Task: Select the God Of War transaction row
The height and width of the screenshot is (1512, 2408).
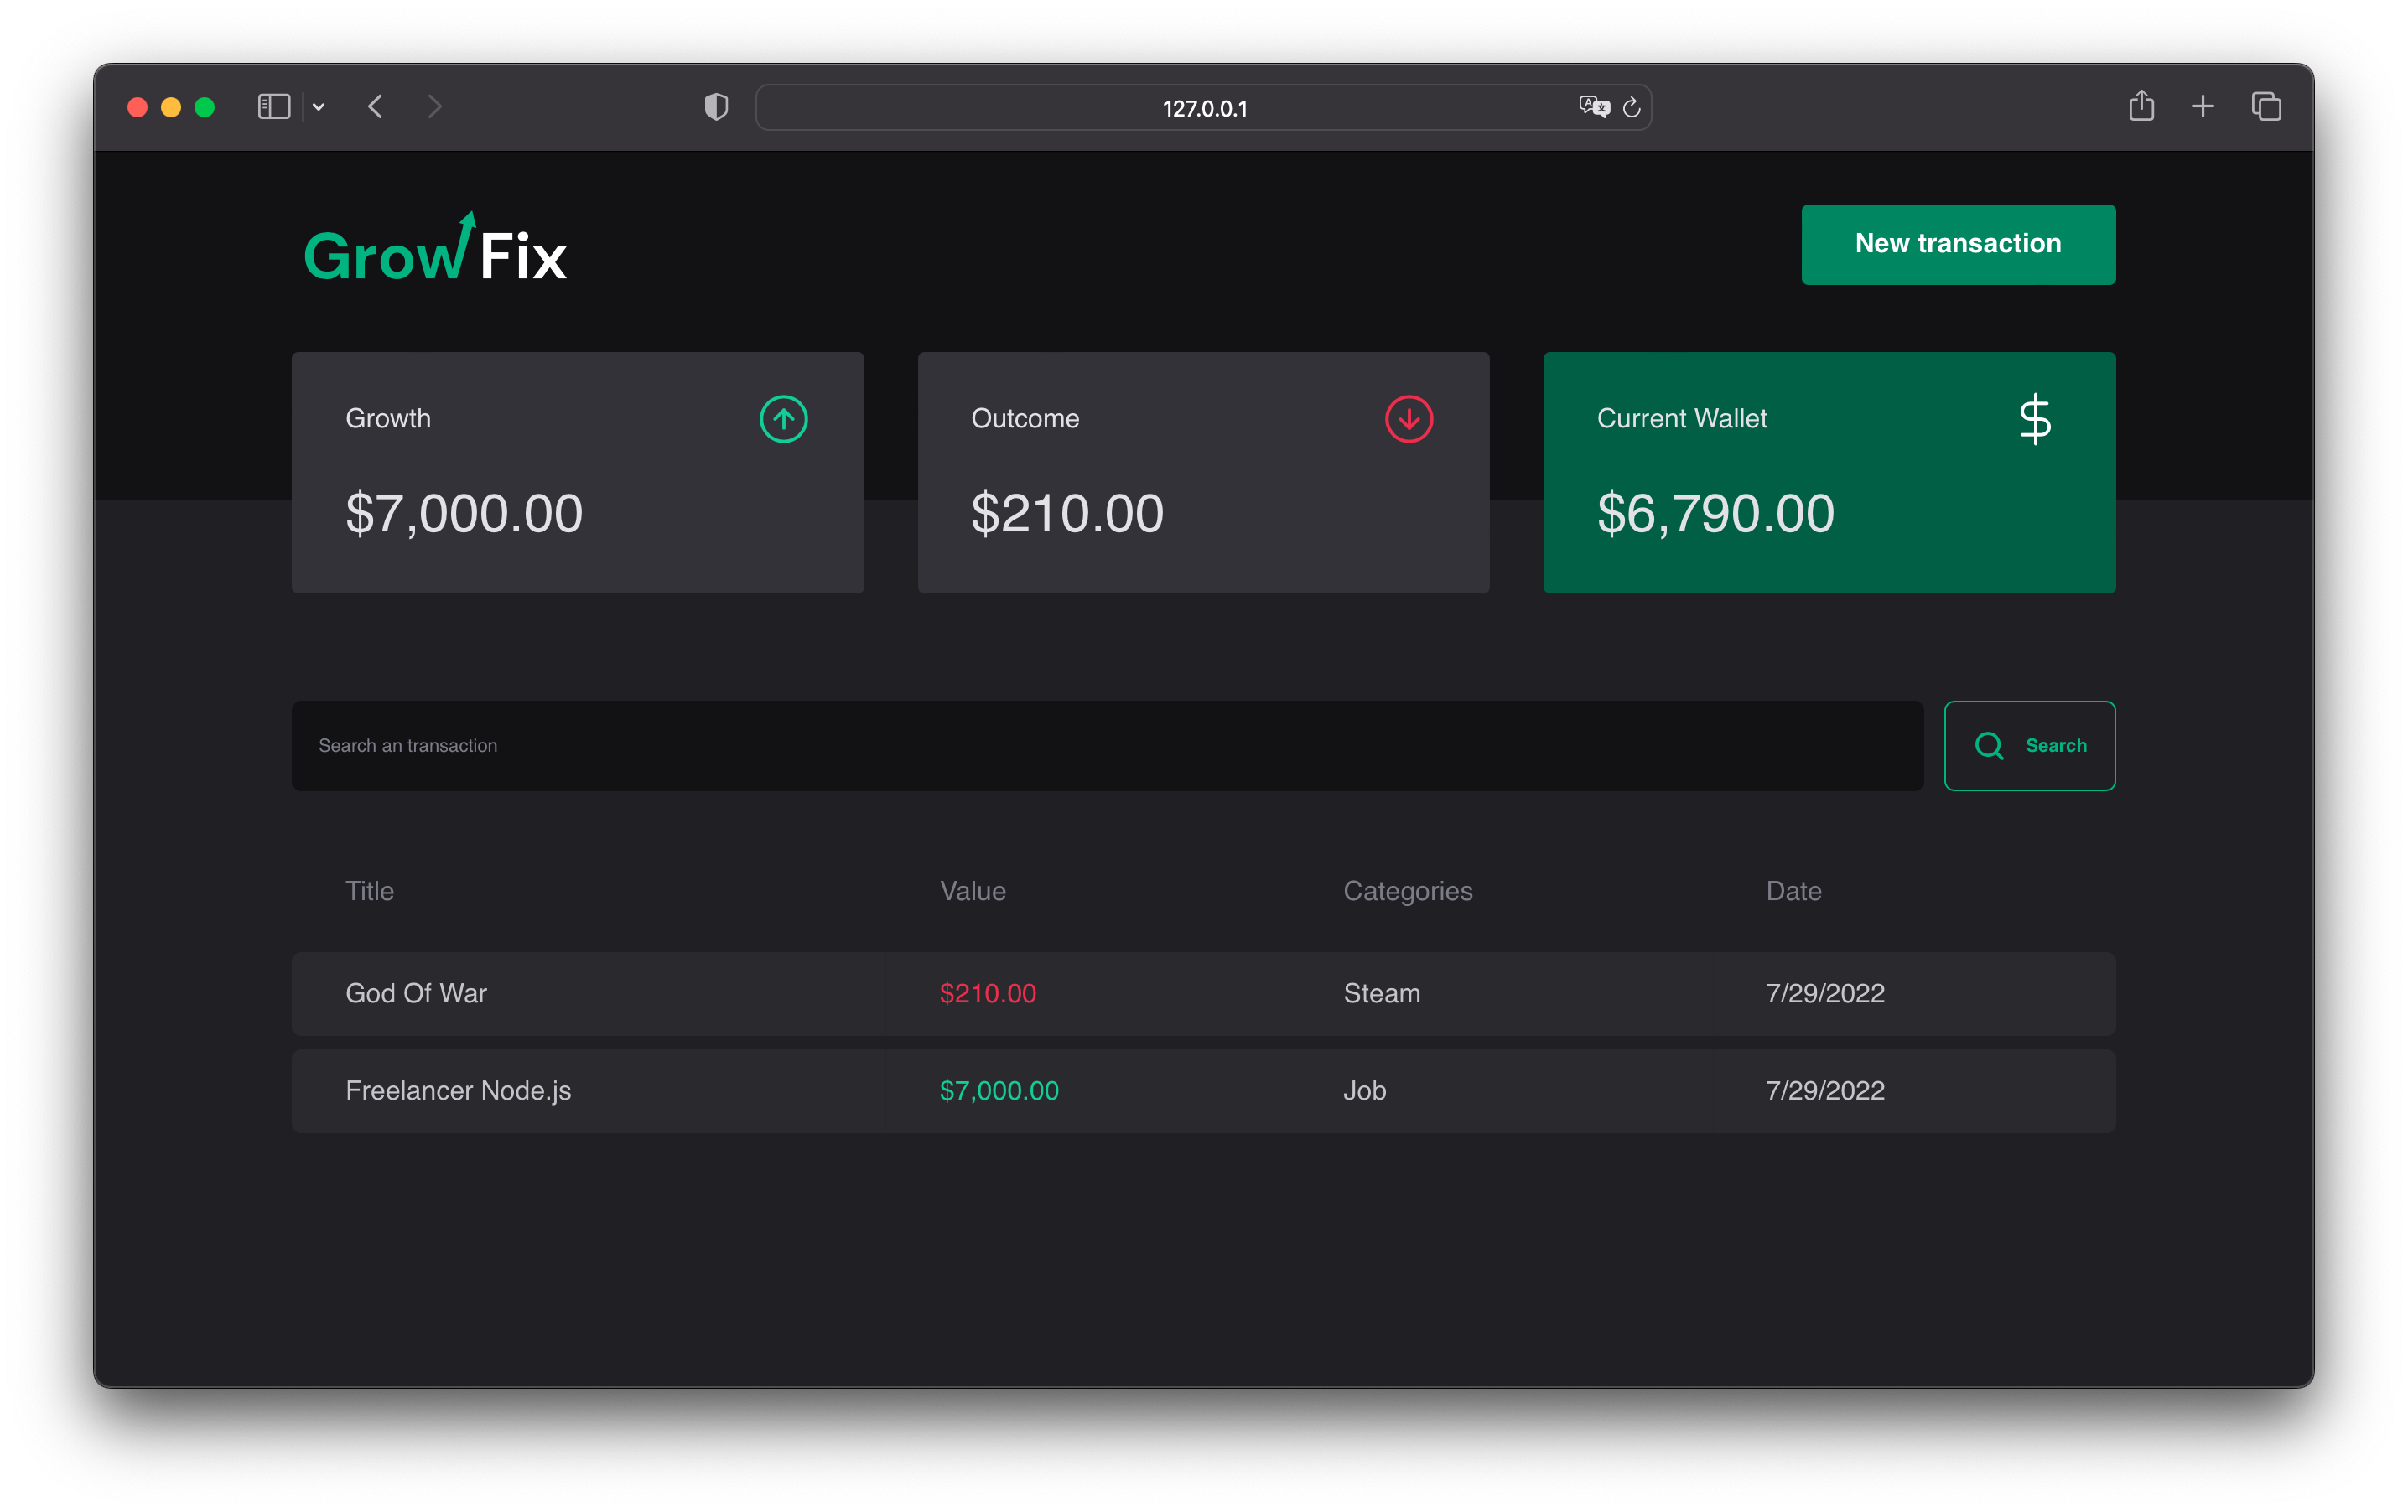Action: [x=1203, y=993]
